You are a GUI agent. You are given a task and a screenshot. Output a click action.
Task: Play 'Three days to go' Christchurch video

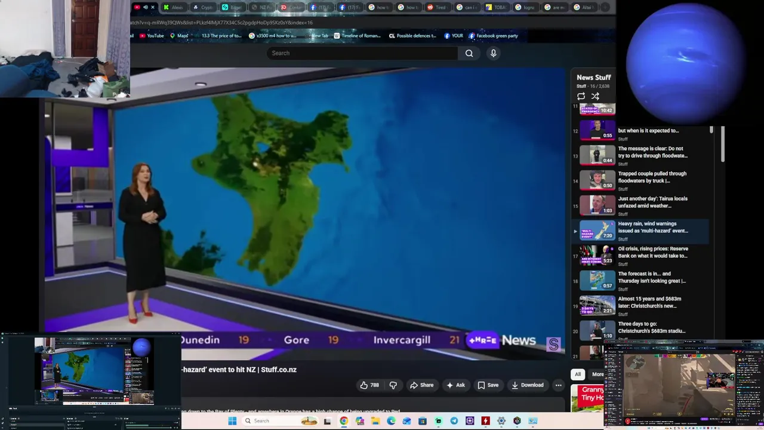(642, 330)
